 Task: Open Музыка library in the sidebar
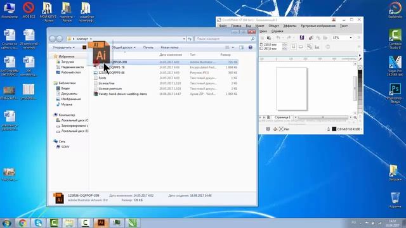(x=67, y=104)
